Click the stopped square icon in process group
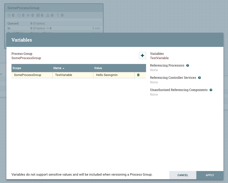Screen dimensions: 228x183 pos(38,15)
